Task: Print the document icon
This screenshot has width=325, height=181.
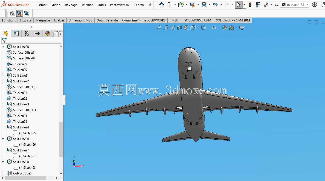Action: pos(204,5)
